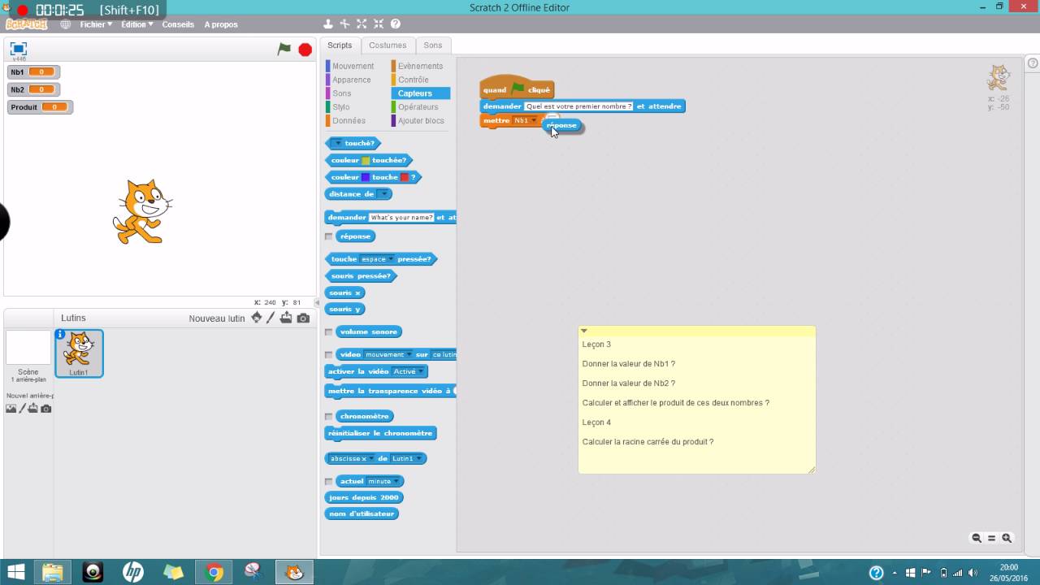Open the touché? block dropdown
The height and width of the screenshot is (585, 1040).
point(338,143)
